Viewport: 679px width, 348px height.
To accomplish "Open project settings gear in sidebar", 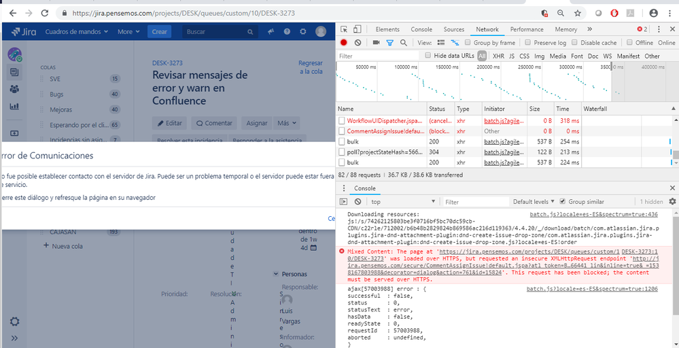I will tap(14, 321).
